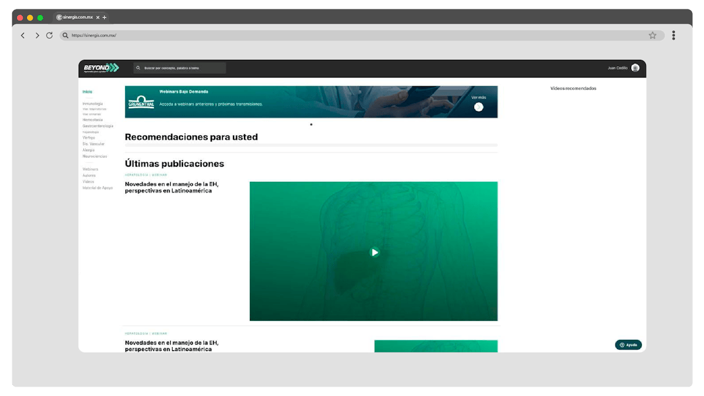Click the play icon on the featured video
This screenshot has width=704, height=396.
point(374,252)
